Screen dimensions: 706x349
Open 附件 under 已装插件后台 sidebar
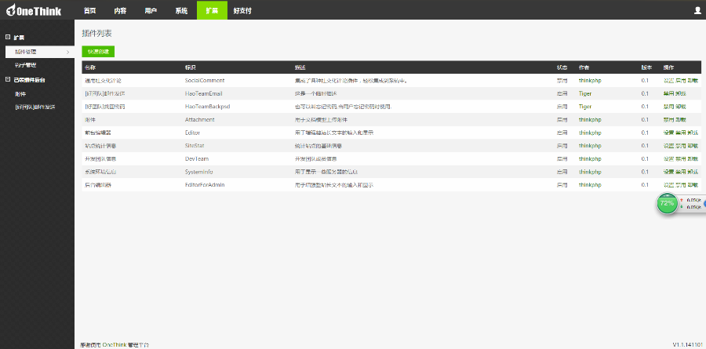click(x=20, y=94)
